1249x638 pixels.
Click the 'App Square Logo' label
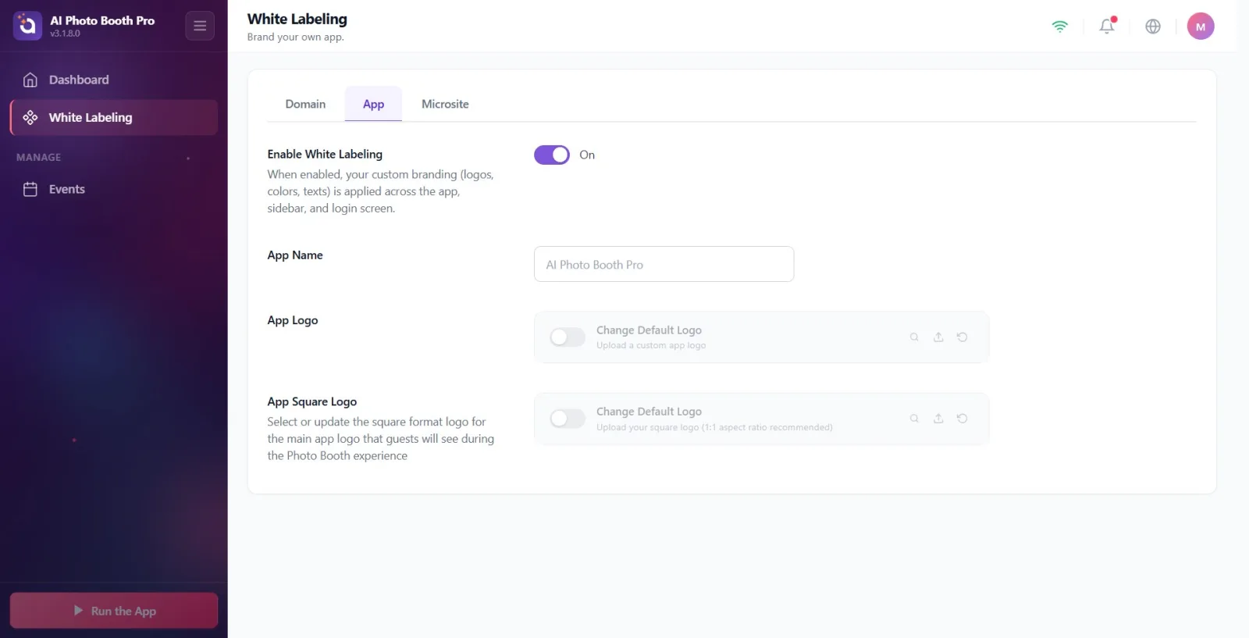pos(312,401)
